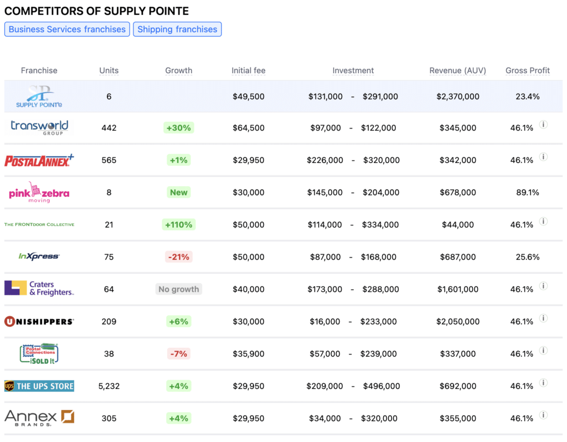
Task: Select the 305 units value
Action: click(109, 418)
